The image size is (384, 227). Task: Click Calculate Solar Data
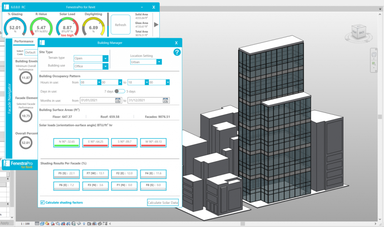(163, 203)
